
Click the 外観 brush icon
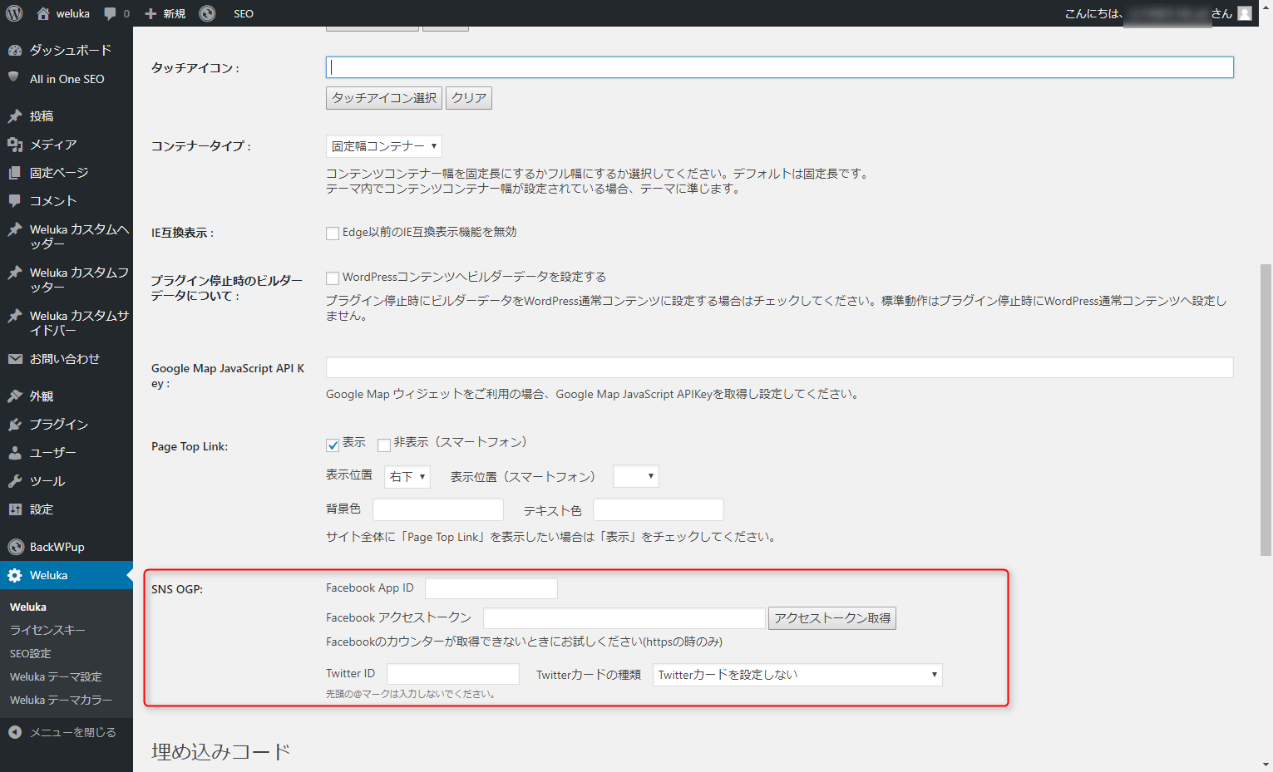tap(15, 396)
